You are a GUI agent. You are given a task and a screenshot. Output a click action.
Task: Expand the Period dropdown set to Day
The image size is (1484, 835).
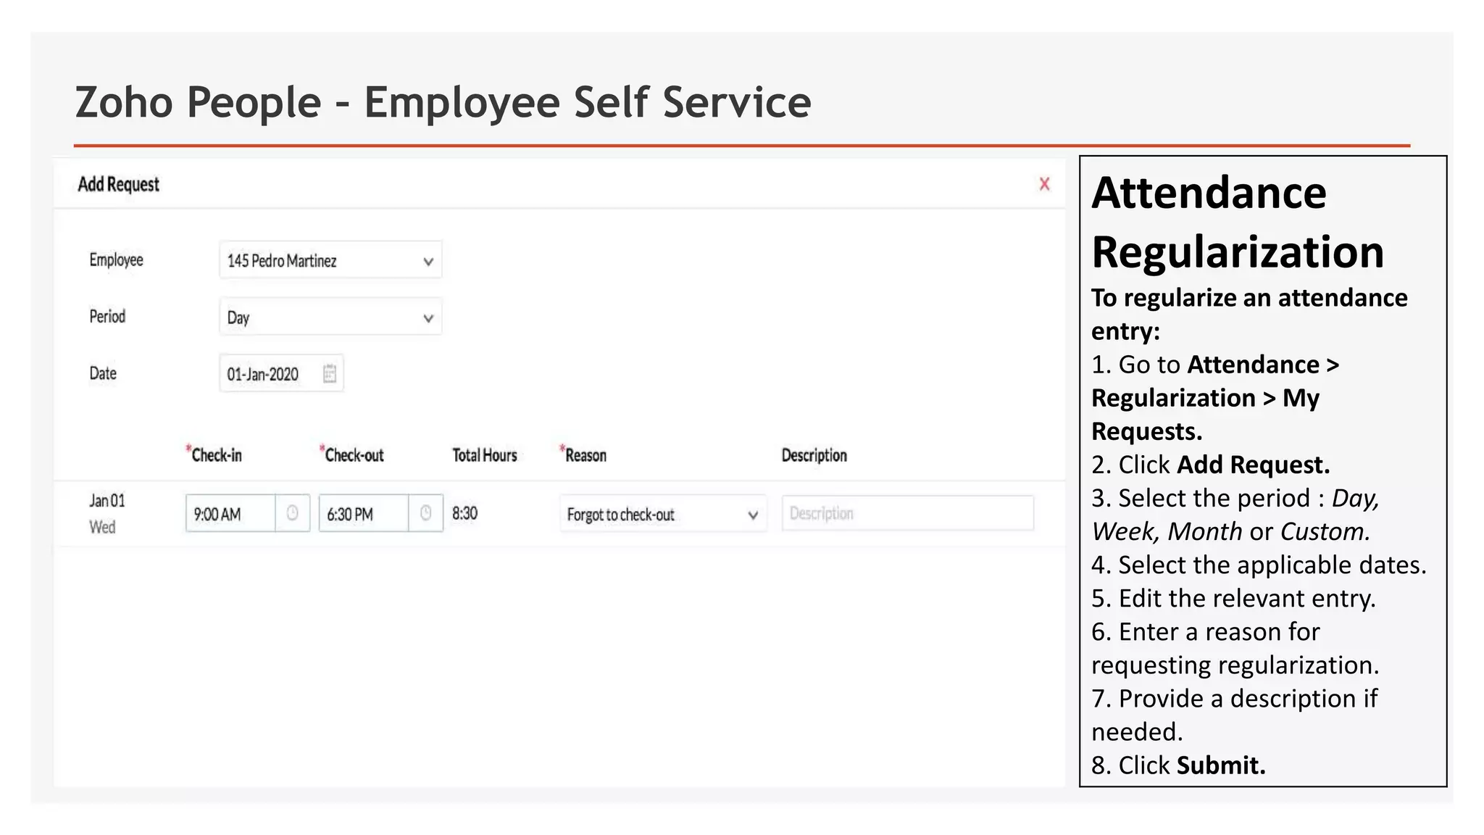pos(330,317)
